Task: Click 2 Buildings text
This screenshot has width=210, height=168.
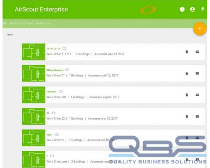Action: pos(78,162)
